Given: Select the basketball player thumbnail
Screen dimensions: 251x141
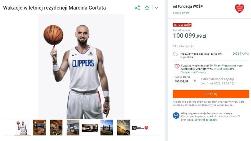Looking at the screenshot, I should click(x=22, y=127).
